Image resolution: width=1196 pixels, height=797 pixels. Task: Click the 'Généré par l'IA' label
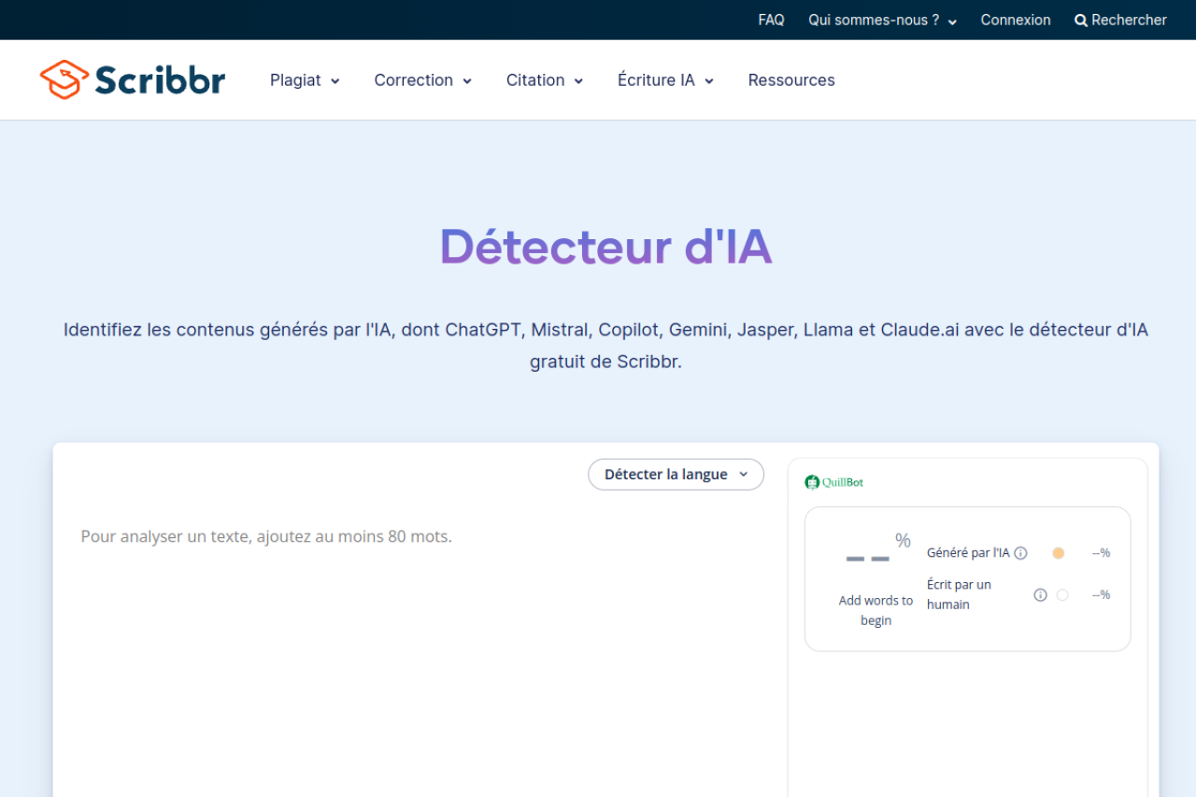pos(968,553)
